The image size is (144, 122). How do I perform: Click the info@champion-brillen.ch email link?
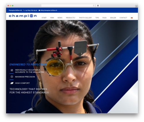click(x=49, y=10)
